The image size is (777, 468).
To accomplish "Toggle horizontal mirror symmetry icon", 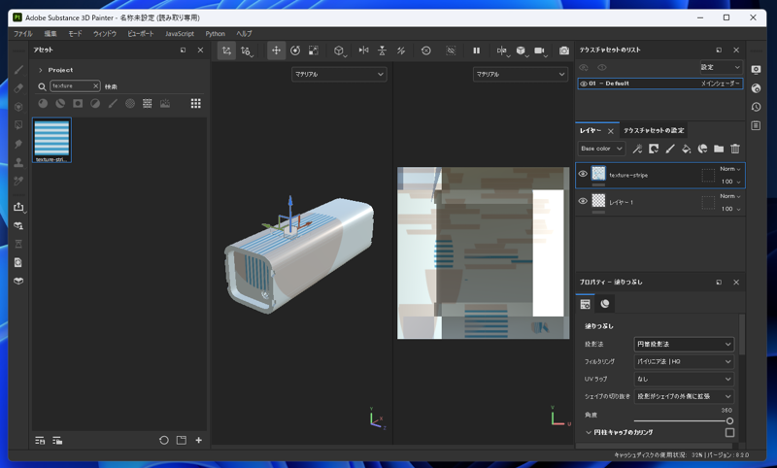I will point(363,50).
